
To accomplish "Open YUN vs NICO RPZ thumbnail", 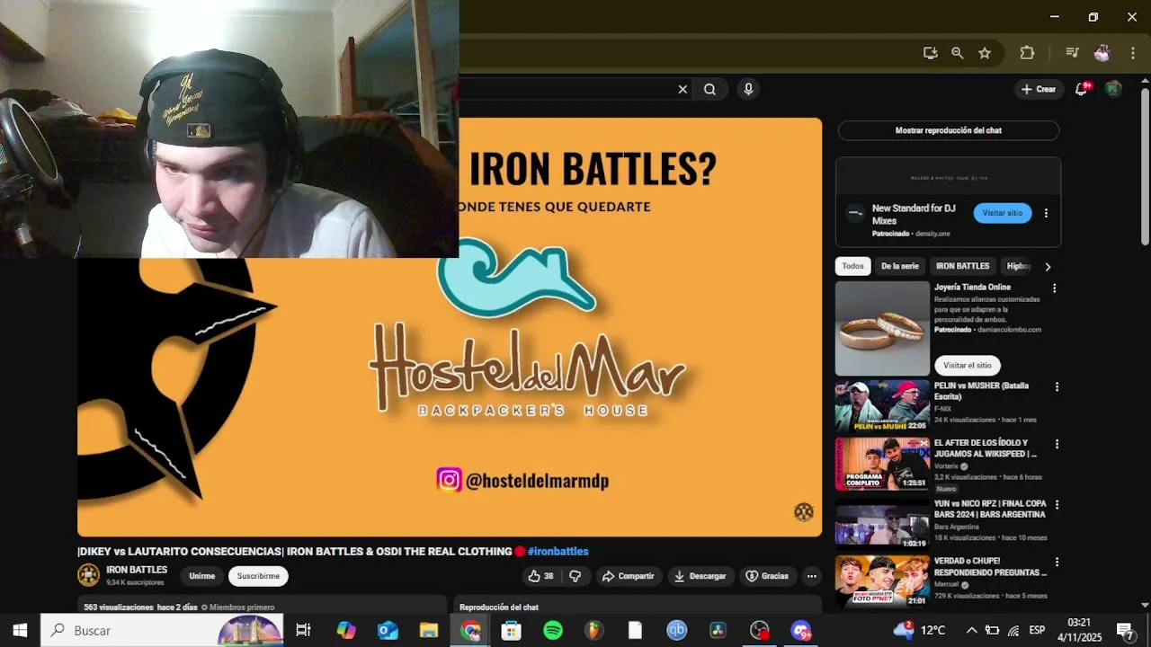I will coord(882,525).
